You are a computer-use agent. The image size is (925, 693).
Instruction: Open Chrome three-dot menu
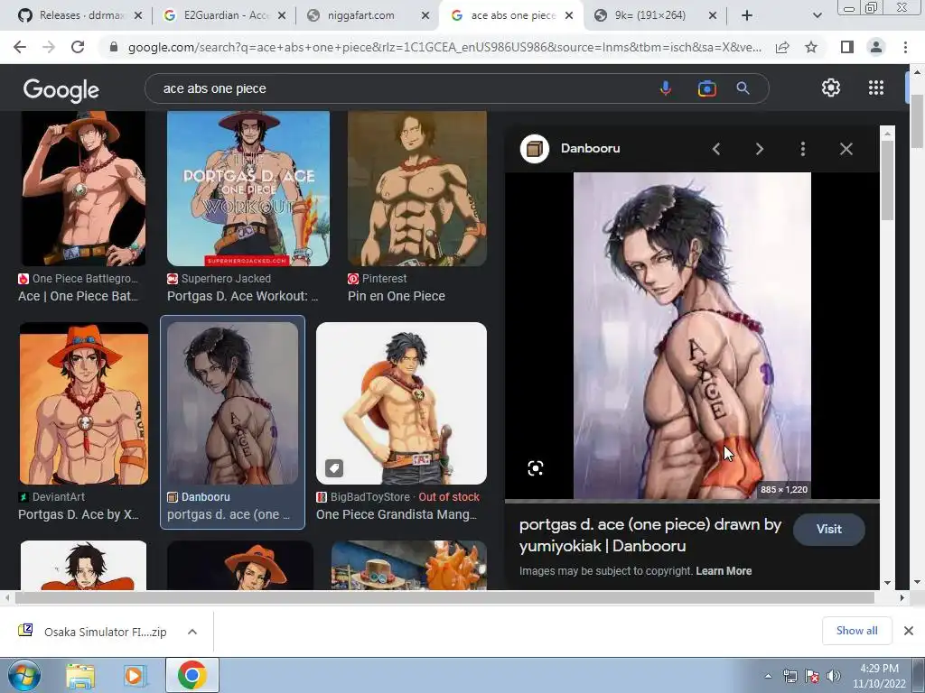click(905, 47)
